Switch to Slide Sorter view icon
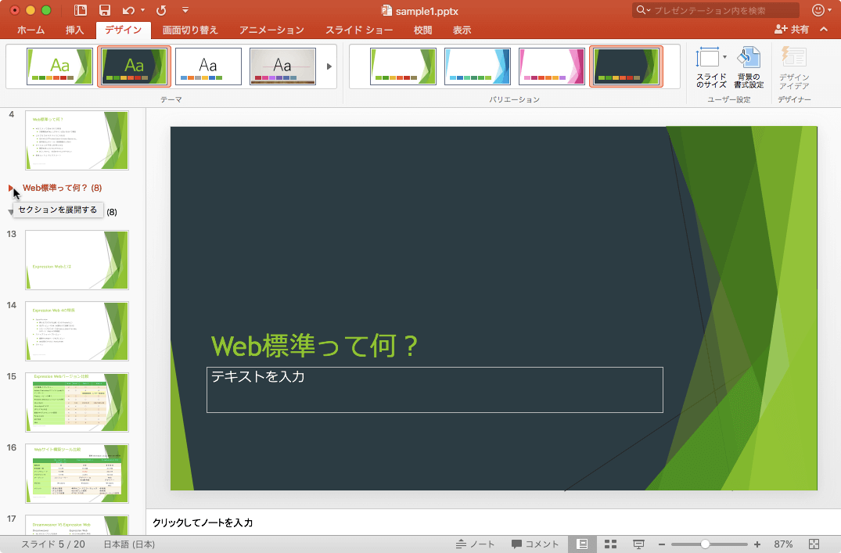The image size is (841, 553). point(610,544)
